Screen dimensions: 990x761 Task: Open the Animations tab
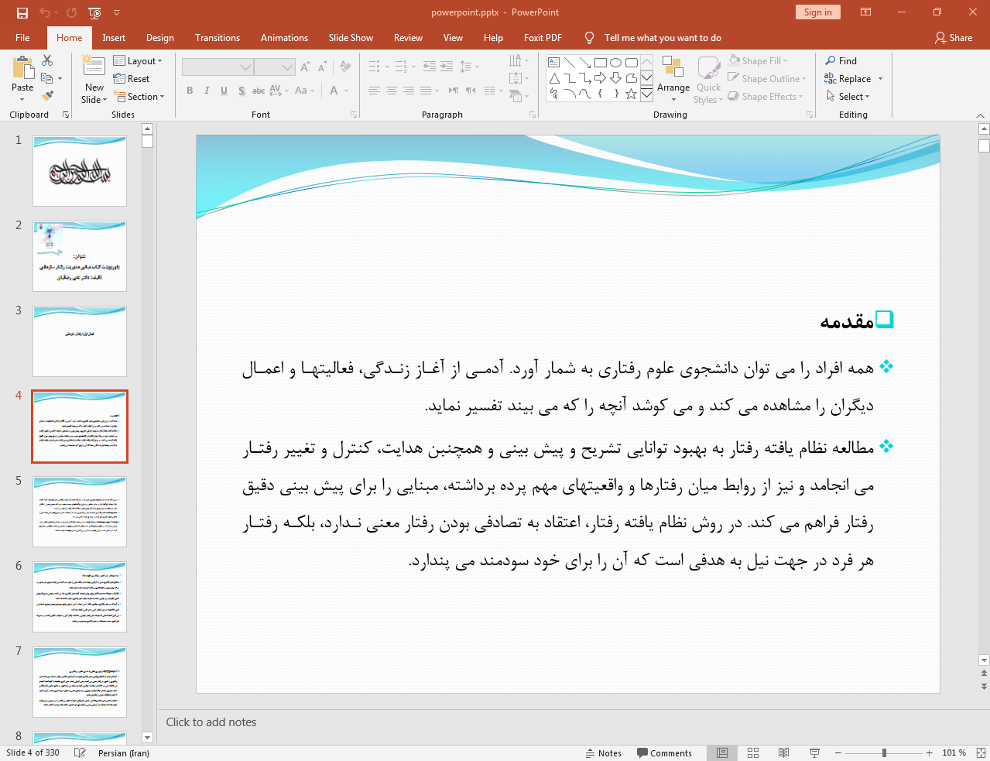284,37
